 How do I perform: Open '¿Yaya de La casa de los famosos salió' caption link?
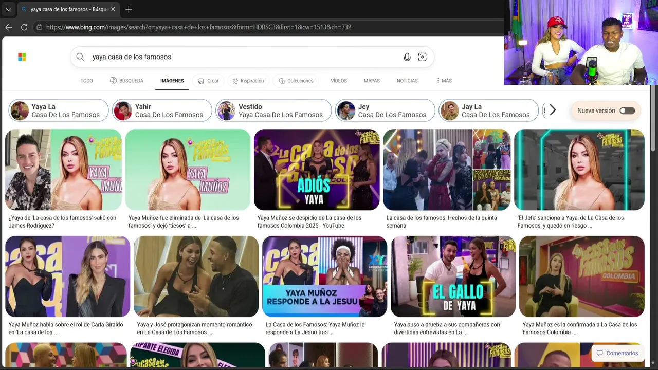pyautogui.click(x=62, y=221)
